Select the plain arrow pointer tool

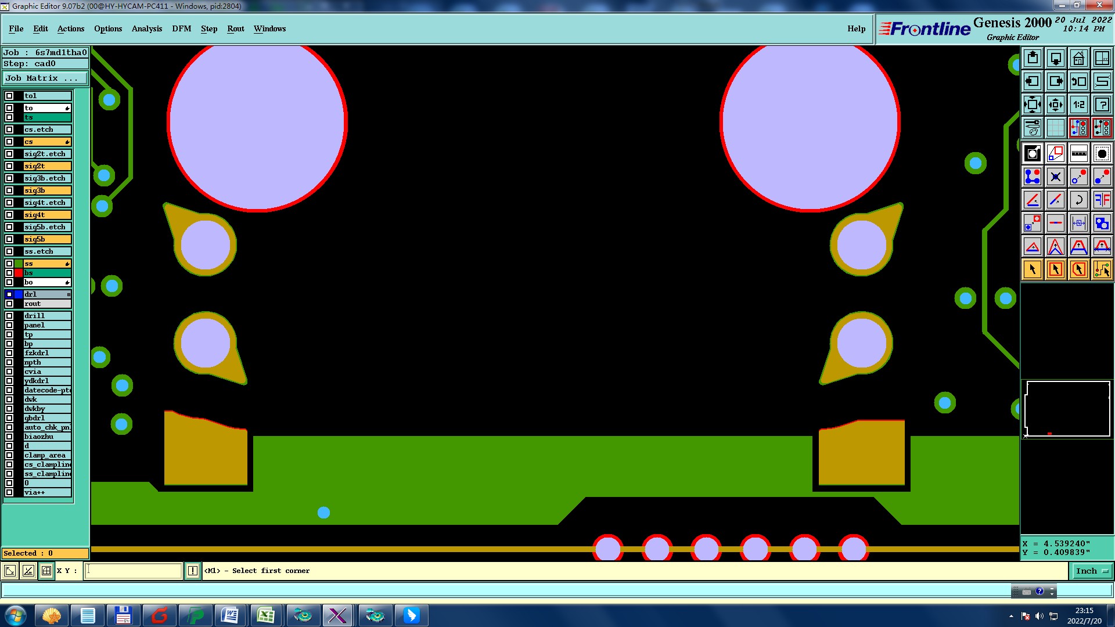[1032, 269]
